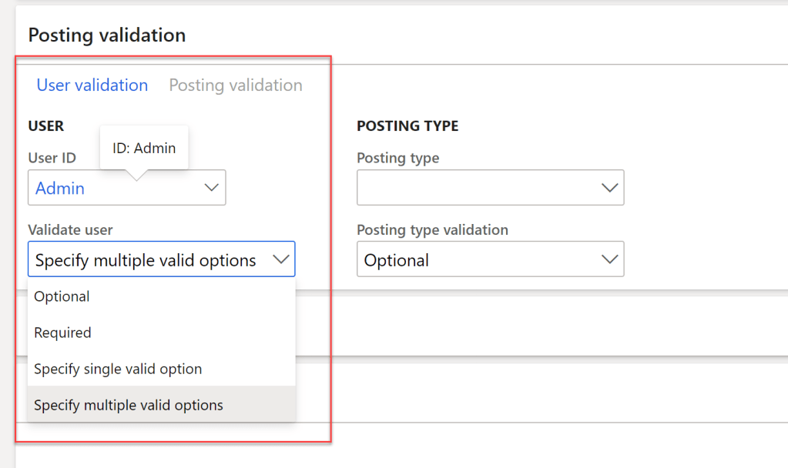Click the Posting validation page heading
Screen dimensions: 788x468
pyautogui.click(x=106, y=35)
